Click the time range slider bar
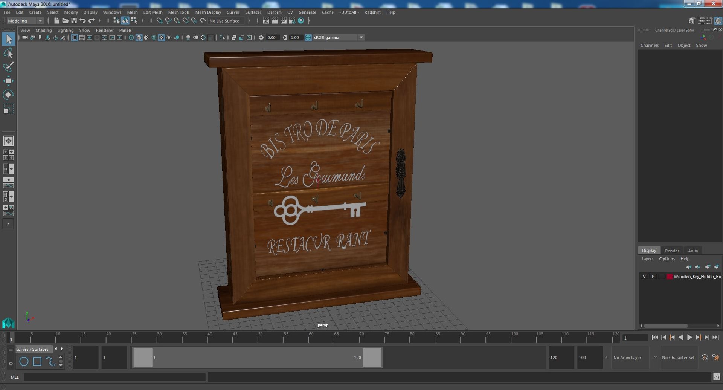 pyautogui.click(x=257, y=357)
